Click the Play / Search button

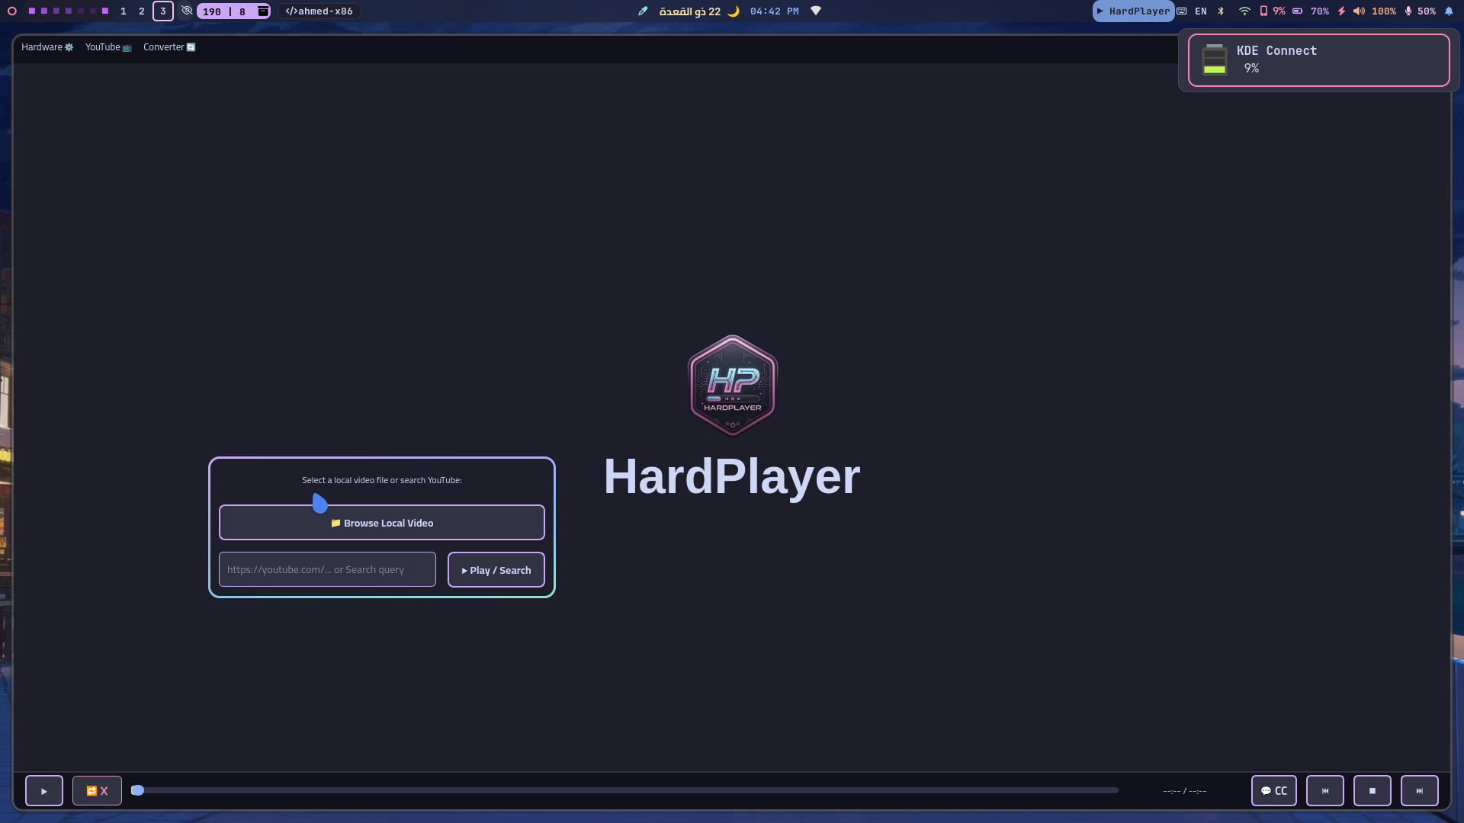(496, 570)
